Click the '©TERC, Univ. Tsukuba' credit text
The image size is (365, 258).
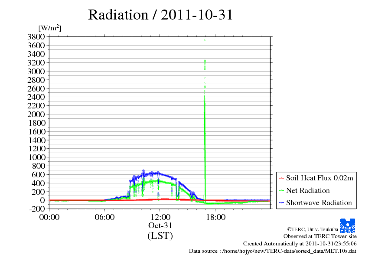coord(313,229)
